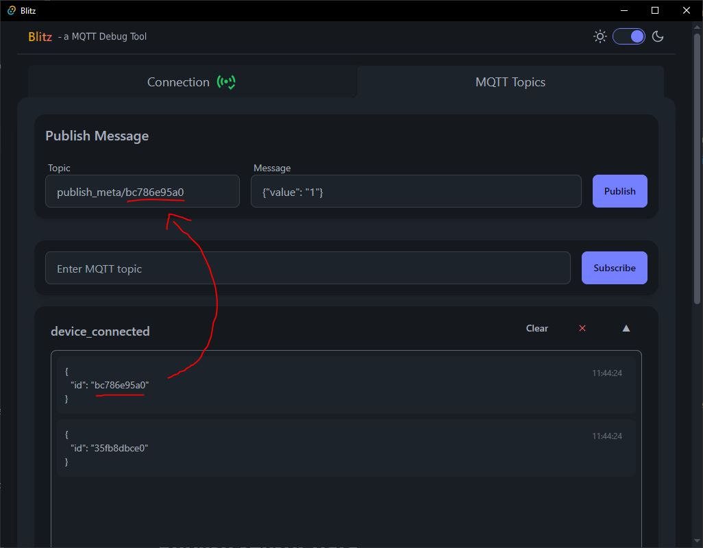
Task: Click the moon dark-mode icon
Action: (658, 36)
